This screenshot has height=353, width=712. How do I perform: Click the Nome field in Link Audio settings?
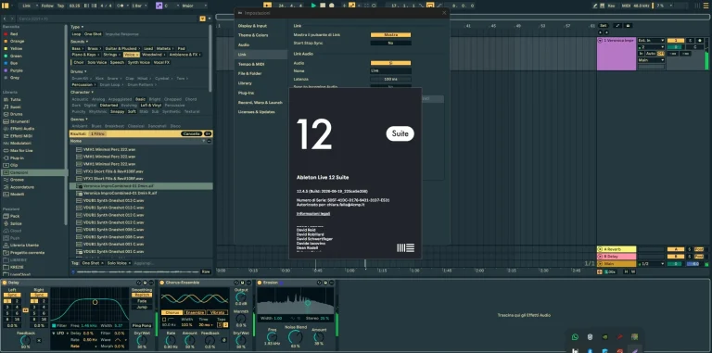point(390,70)
